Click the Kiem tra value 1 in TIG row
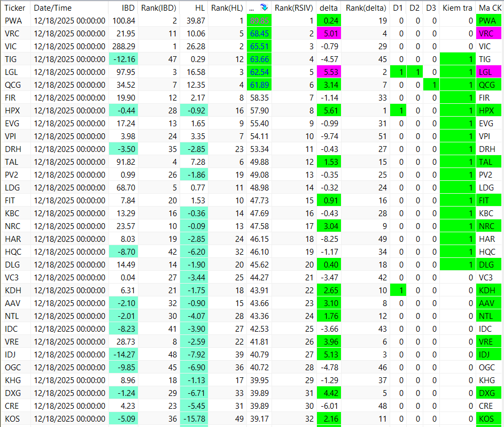This screenshot has height=427, width=504. pyautogui.click(x=458, y=59)
